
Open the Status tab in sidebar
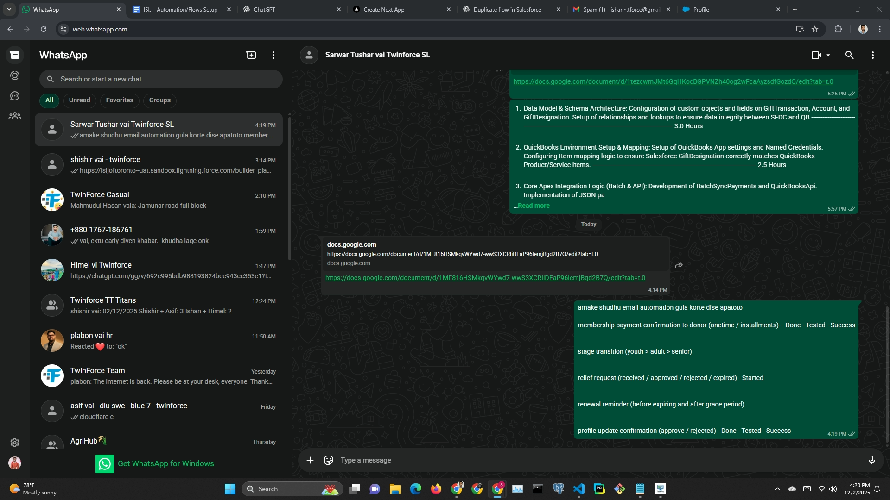tap(15, 75)
